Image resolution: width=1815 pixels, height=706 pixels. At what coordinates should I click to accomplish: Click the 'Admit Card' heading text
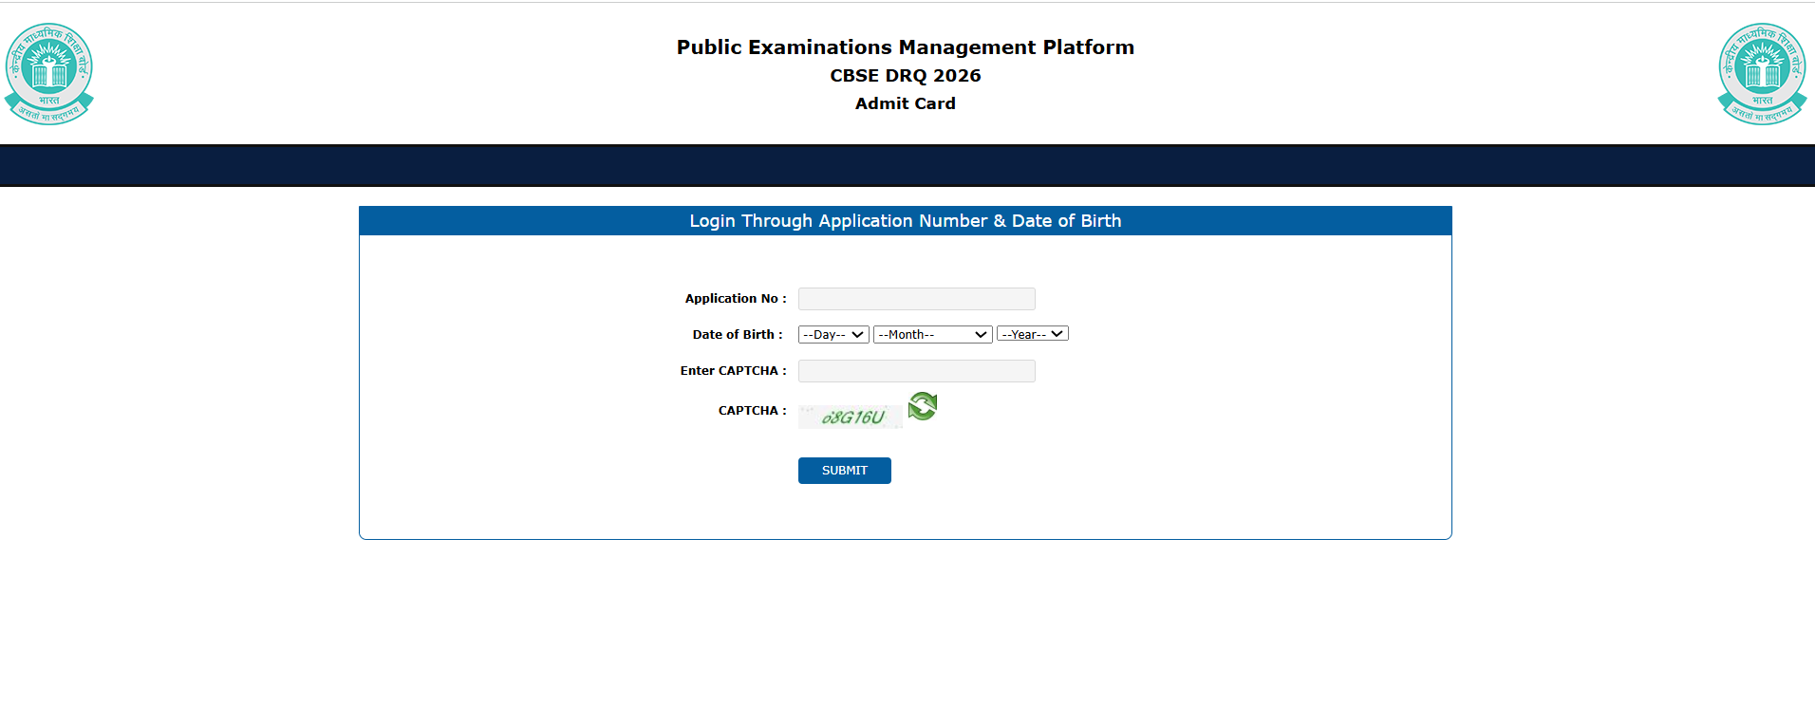coord(906,103)
